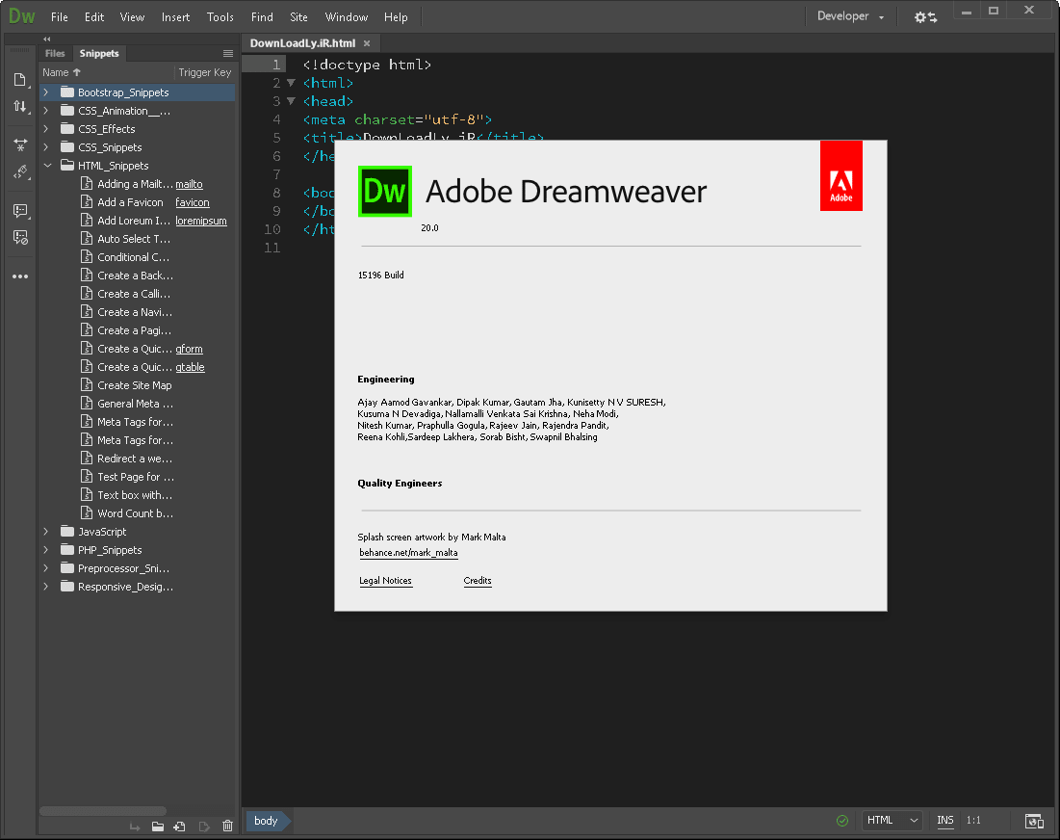Open the HTML document type dropdown
Image resolution: width=1060 pixels, height=840 pixels.
[x=891, y=820]
